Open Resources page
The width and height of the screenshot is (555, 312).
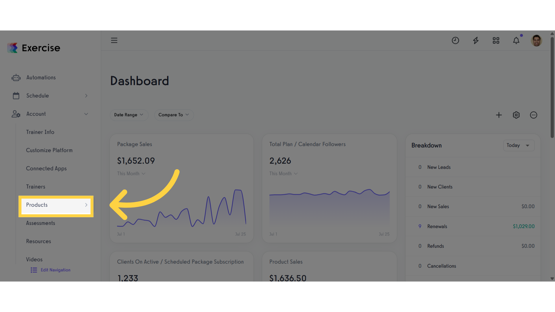(39, 241)
